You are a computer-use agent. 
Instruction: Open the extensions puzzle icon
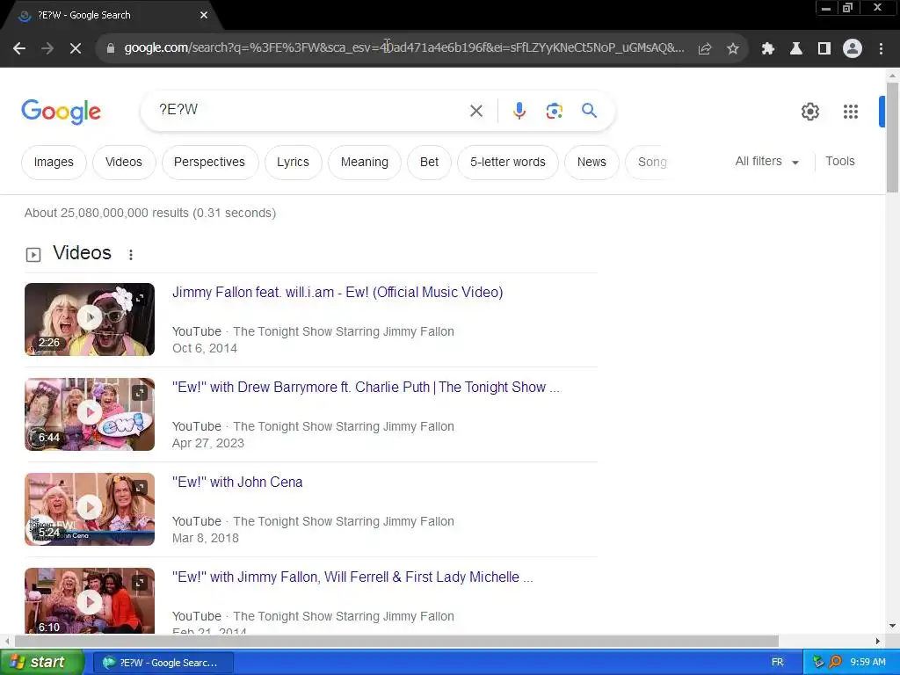click(767, 49)
